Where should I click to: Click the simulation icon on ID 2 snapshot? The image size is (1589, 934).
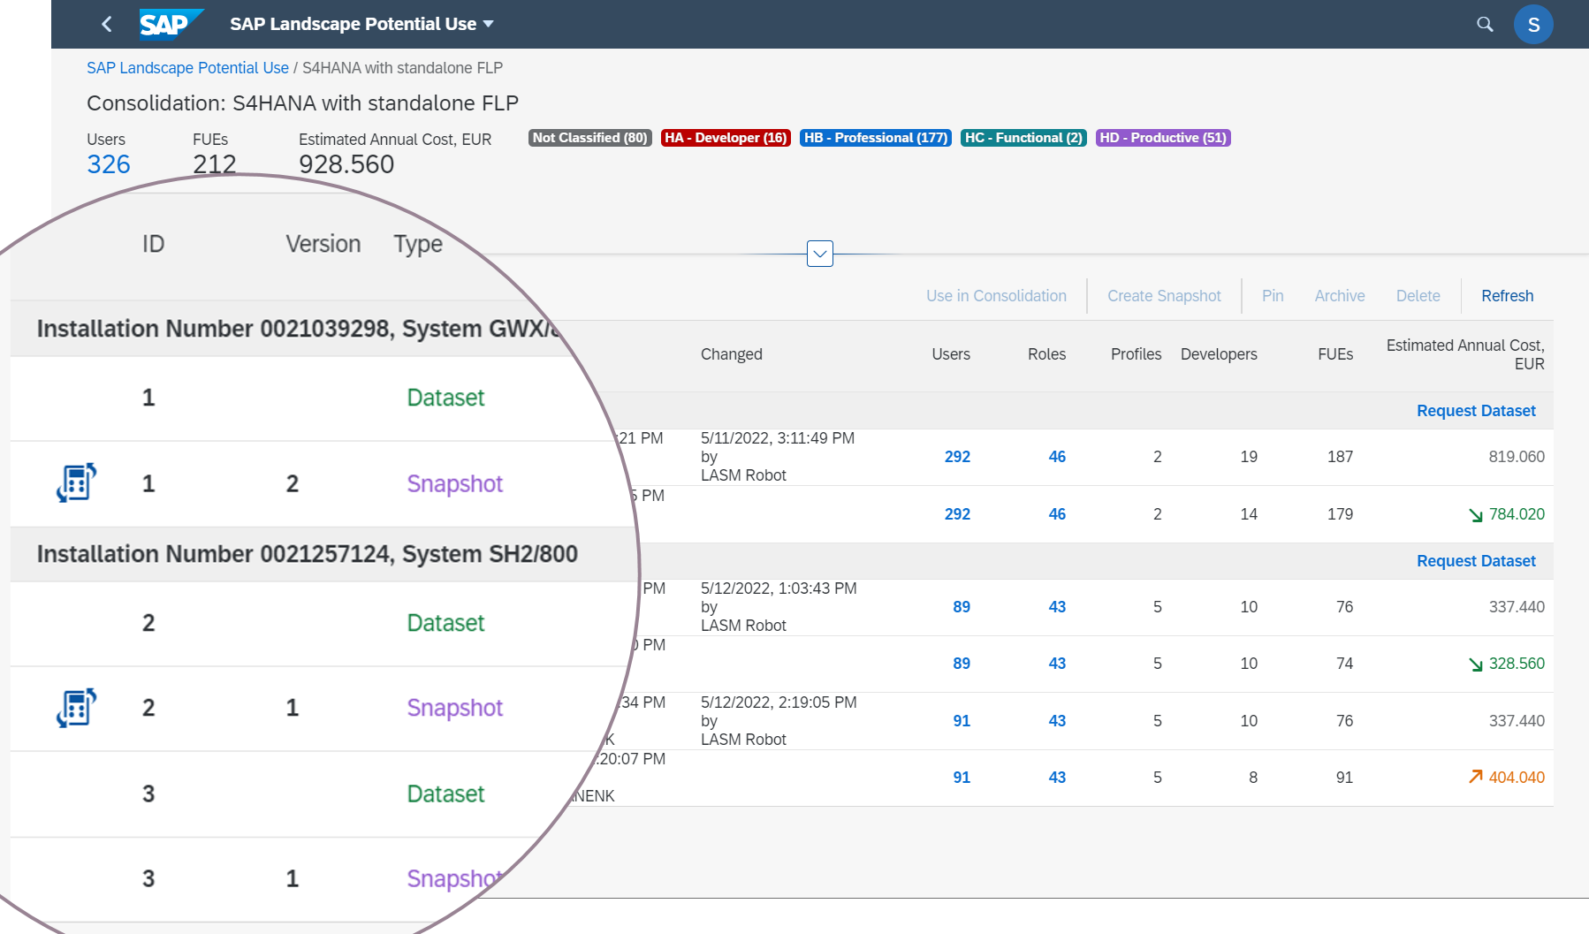tap(76, 708)
